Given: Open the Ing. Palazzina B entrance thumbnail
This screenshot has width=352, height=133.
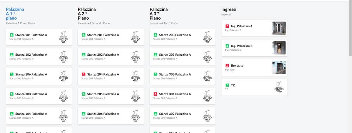Looking at the screenshot, I should click(x=279, y=48).
